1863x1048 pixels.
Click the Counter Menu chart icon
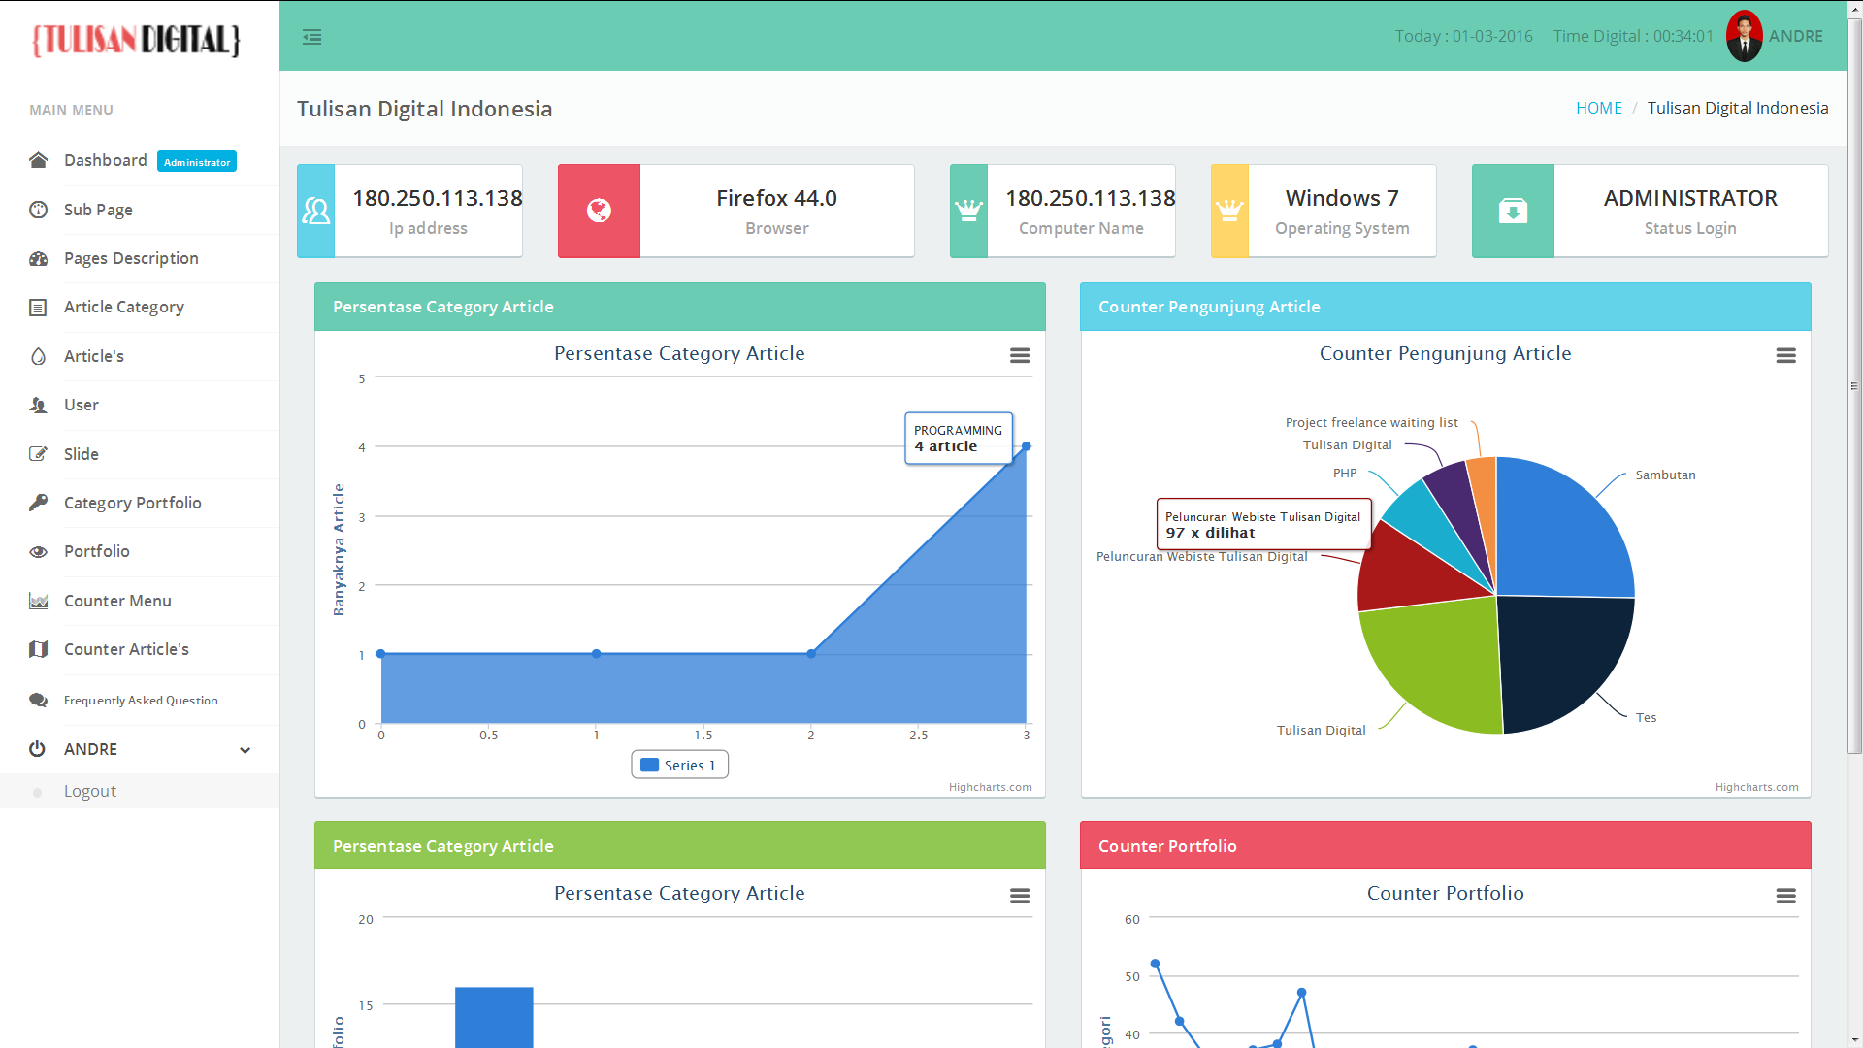38,601
